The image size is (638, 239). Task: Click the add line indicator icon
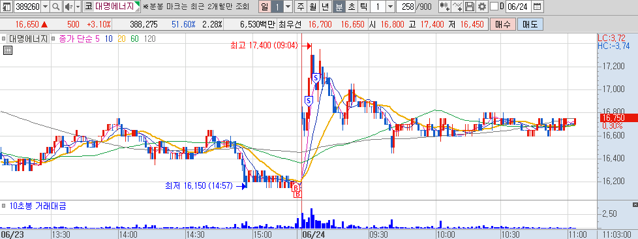pos(458,6)
